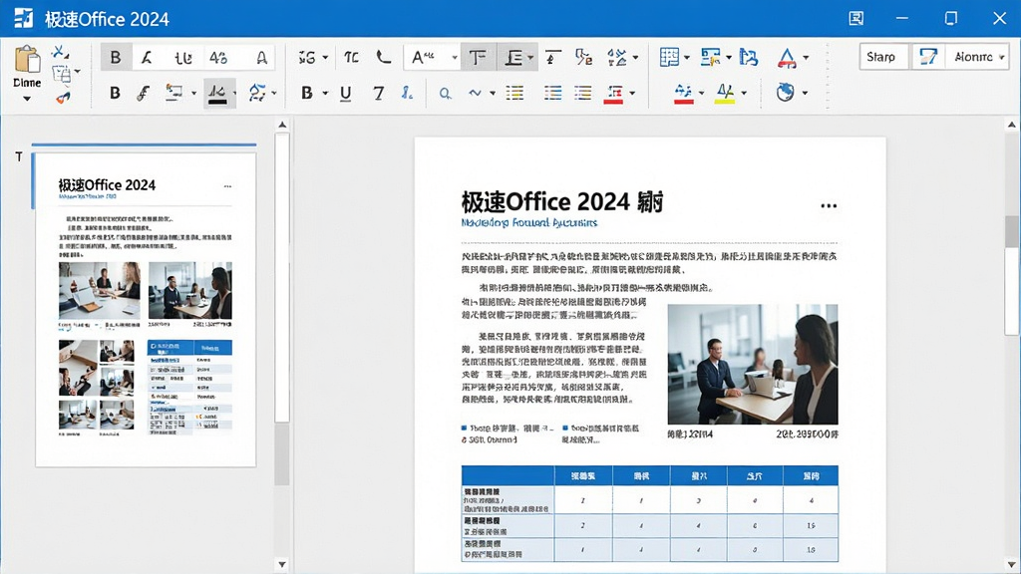Click the blue magnifier search icon
Viewport: 1021px width, 574px height.
(445, 93)
